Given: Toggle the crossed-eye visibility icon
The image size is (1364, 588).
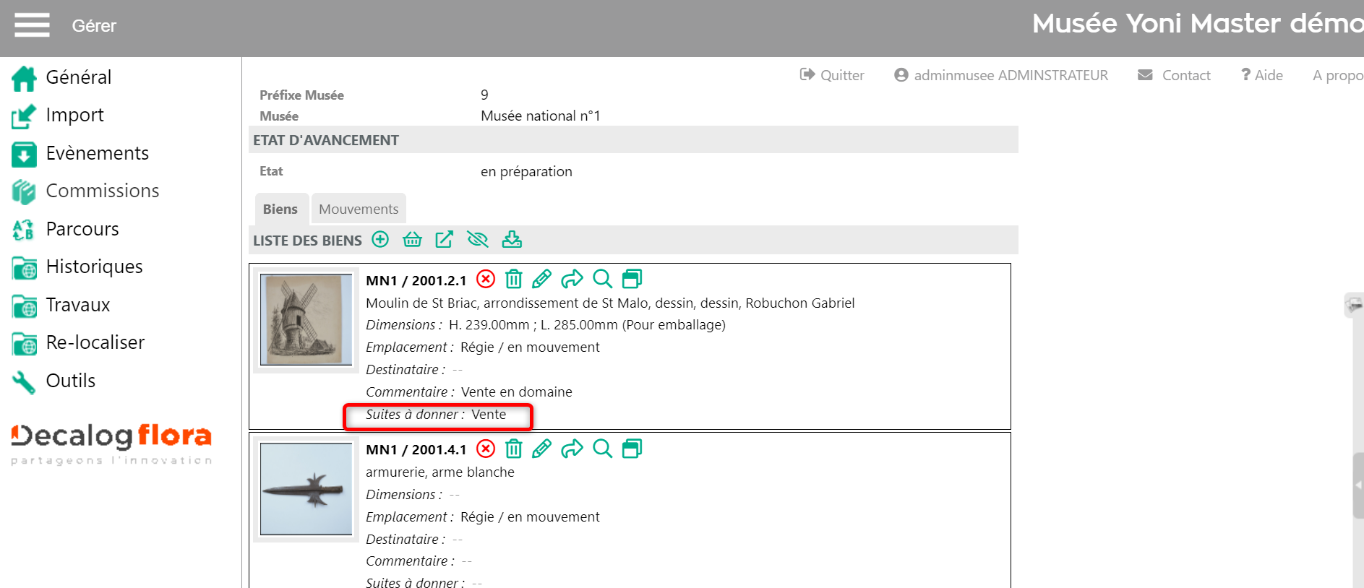Looking at the screenshot, I should click(x=478, y=240).
